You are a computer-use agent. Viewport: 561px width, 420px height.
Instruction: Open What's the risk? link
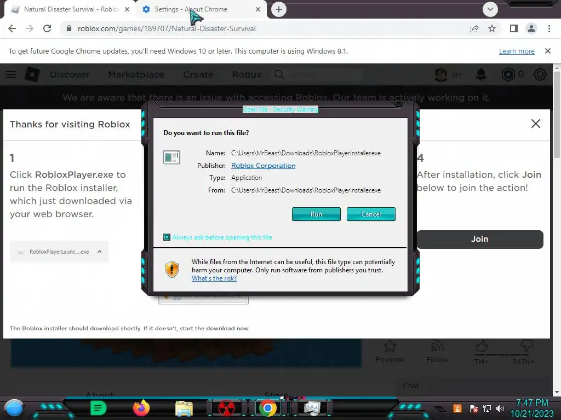coord(214,278)
